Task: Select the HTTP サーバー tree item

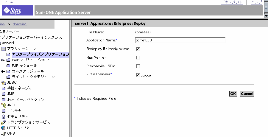Action: 19,128
